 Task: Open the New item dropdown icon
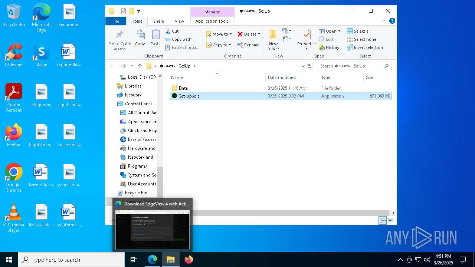point(286,31)
